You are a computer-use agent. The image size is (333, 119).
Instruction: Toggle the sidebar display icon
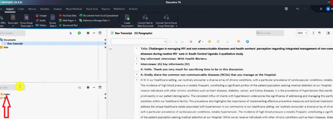coord(328,33)
